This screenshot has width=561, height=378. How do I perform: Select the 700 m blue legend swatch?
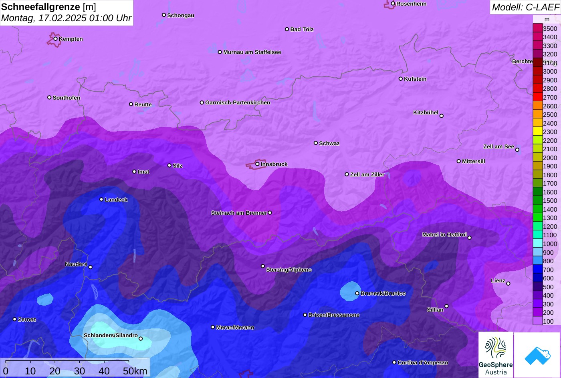(537, 270)
